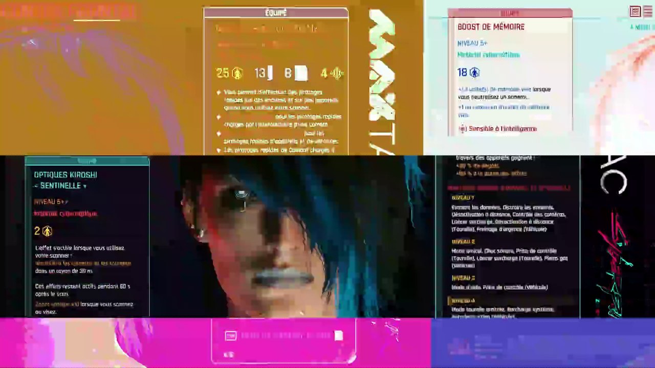Click the text 'vous neutralisez un ennemi'

click(493, 97)
